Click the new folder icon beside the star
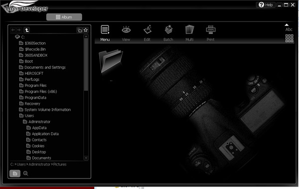This screenshot has width=299, height=189. 79,30
